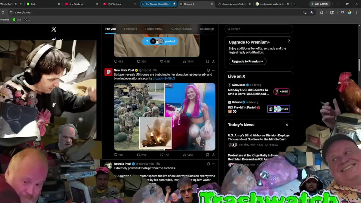Screen dimensions: 361x203
Task: Open the More menu on New York Post tweet
Action: click(x=213, y=70)
